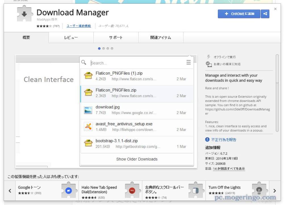Click the Google トーン megaphone icon
Screen dimensions: 284x205
pos(68,190)
